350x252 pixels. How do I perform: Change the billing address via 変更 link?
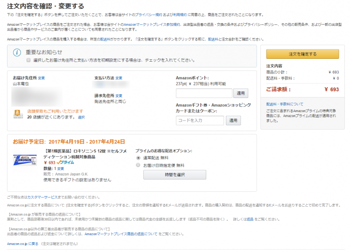point(119,96)
